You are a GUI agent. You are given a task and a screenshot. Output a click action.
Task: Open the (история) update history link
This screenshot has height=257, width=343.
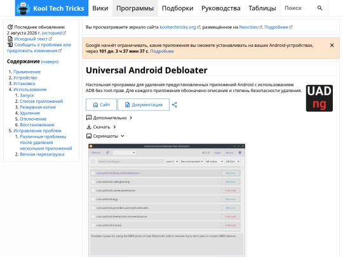coord(53,33)
